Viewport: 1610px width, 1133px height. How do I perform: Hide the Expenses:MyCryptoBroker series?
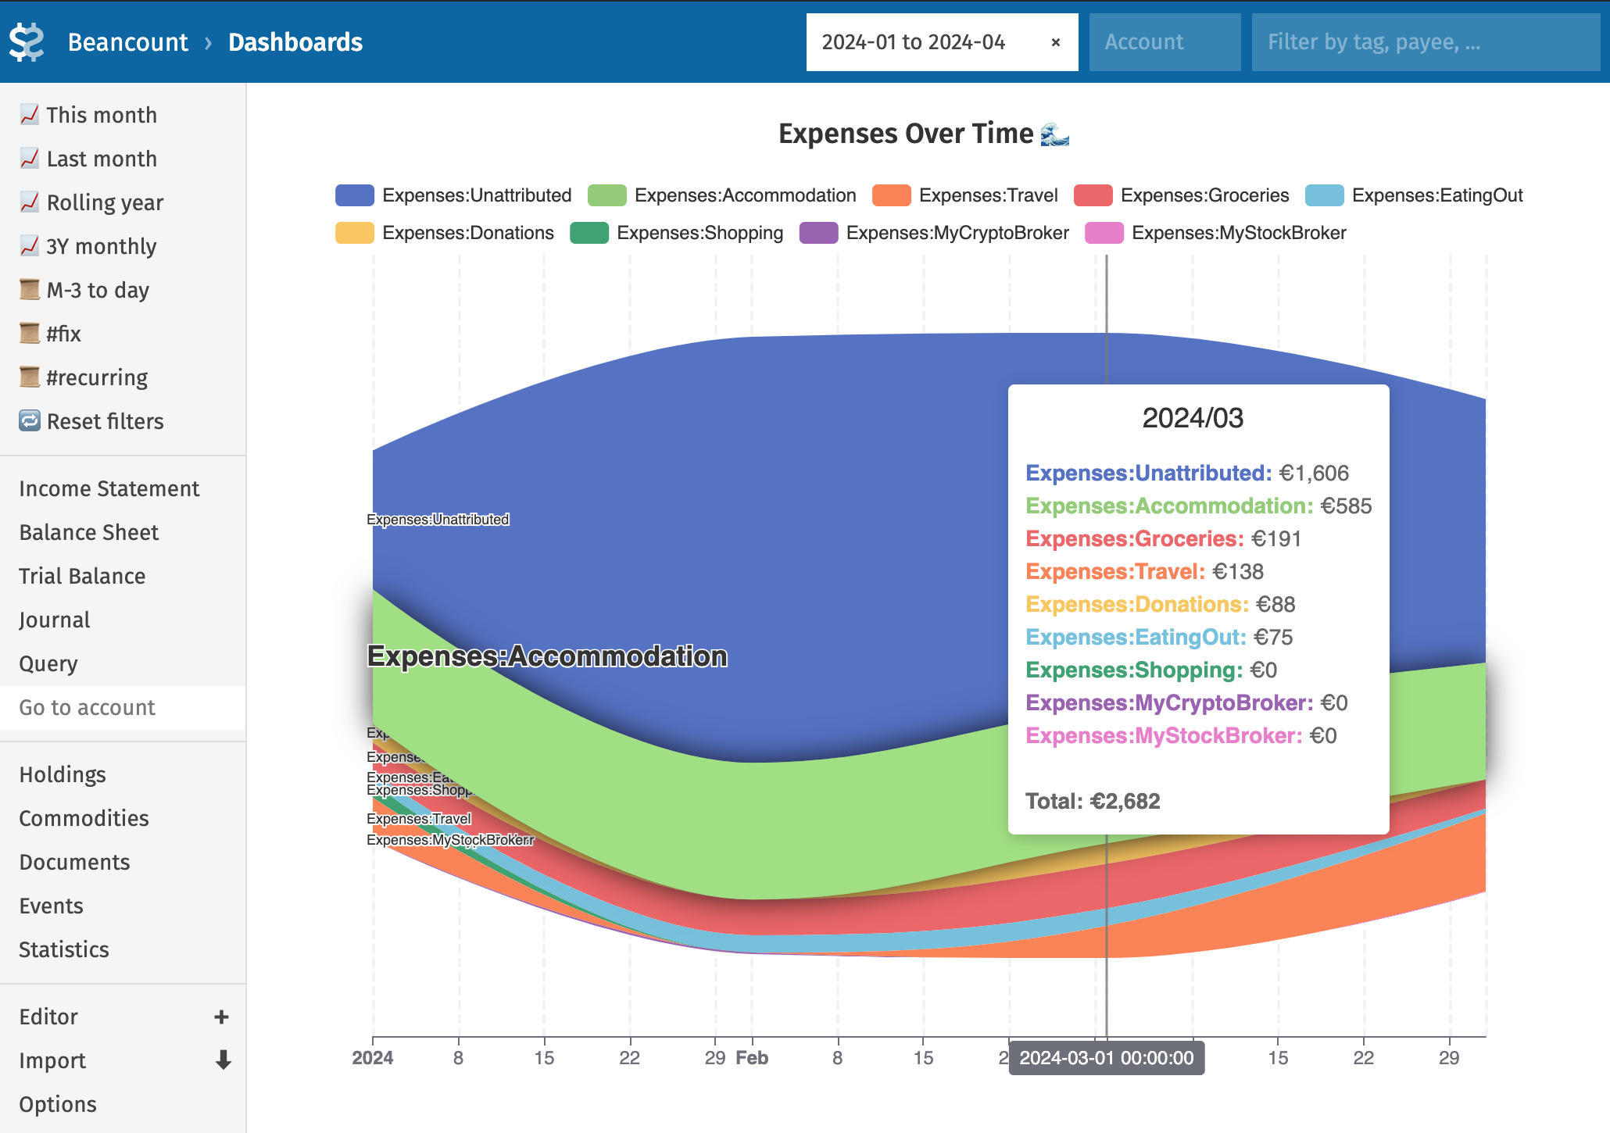coord(934,233)
